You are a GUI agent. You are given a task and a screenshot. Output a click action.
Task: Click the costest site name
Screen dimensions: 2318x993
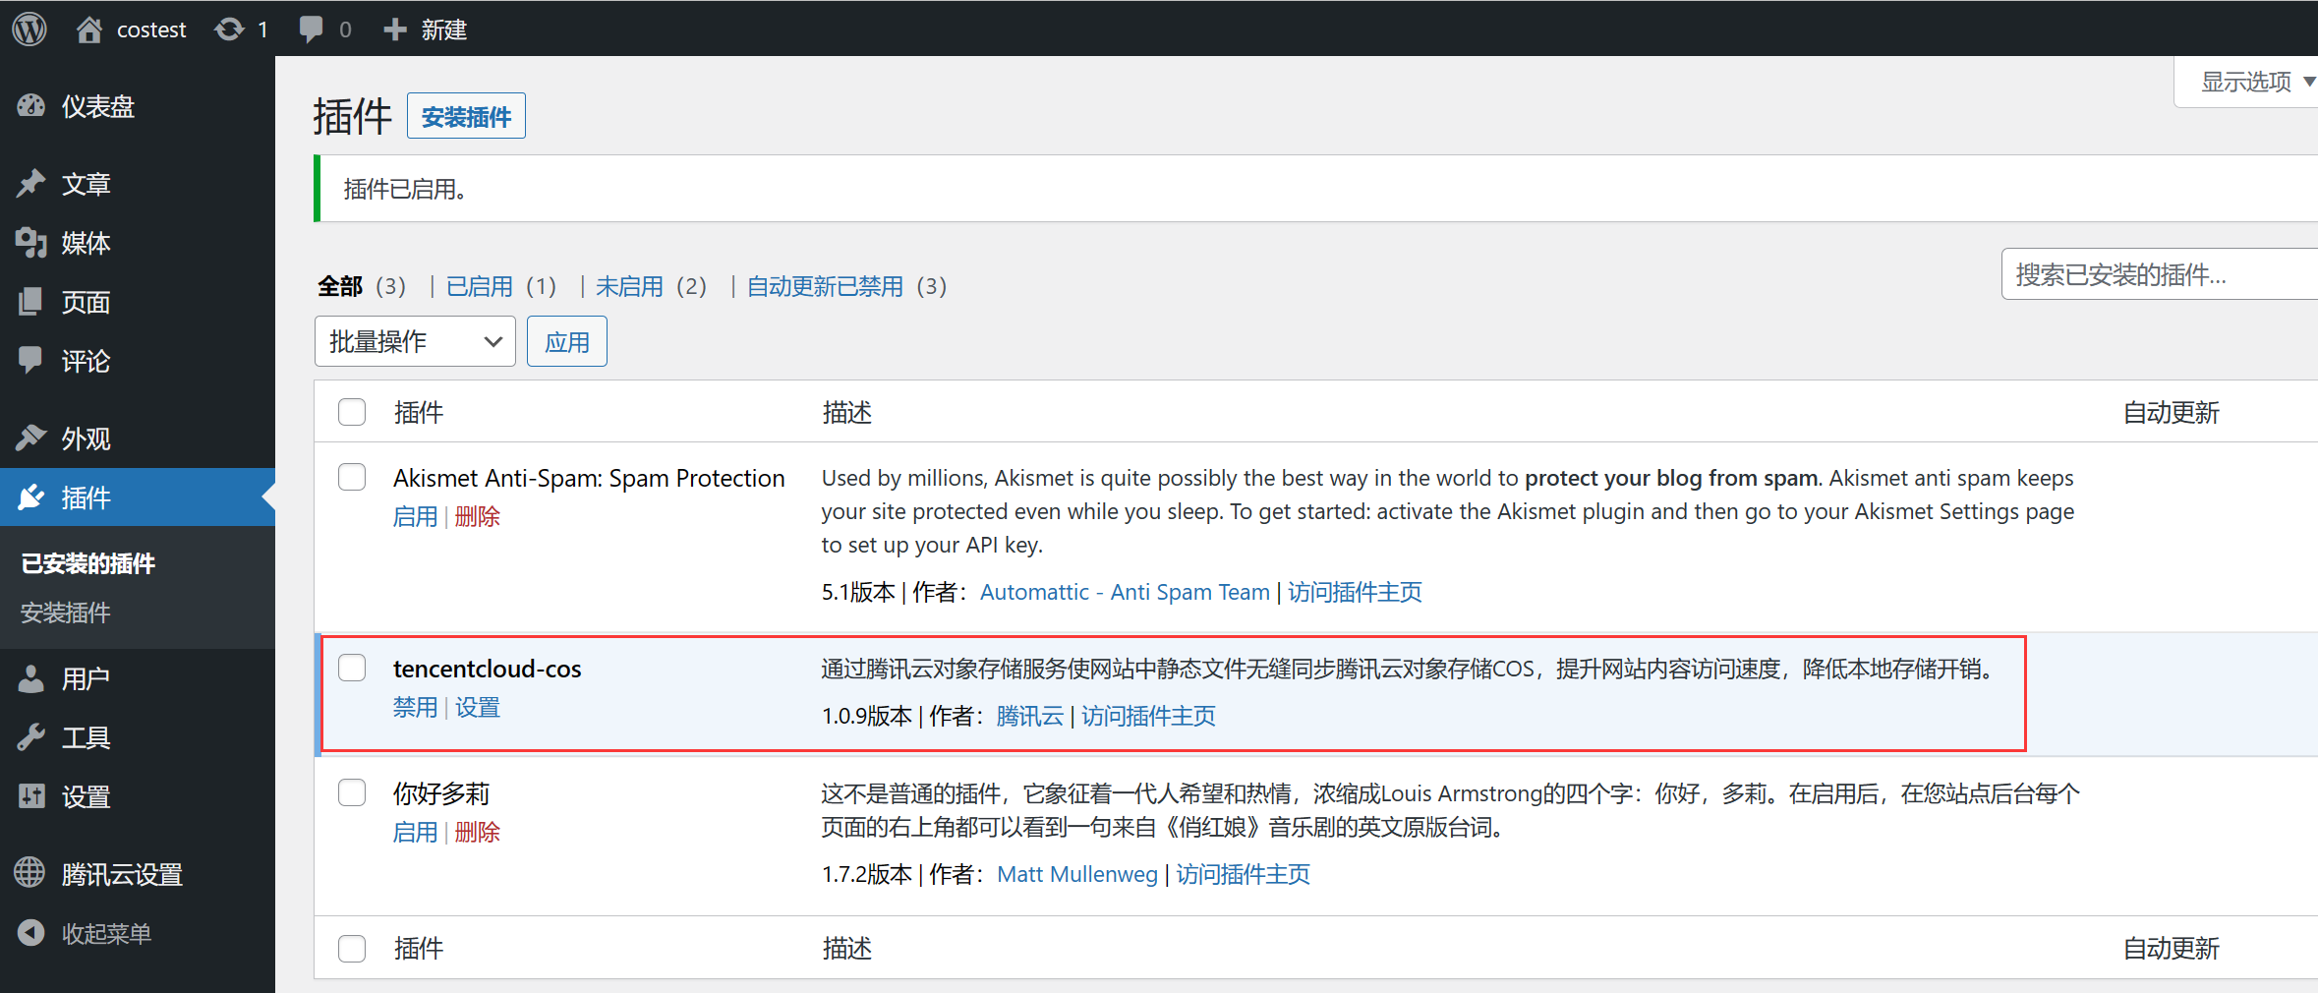(151, 29)
